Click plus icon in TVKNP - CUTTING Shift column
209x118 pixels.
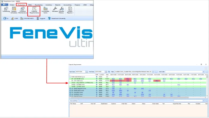pyautogui.click(x=97, y=87)
